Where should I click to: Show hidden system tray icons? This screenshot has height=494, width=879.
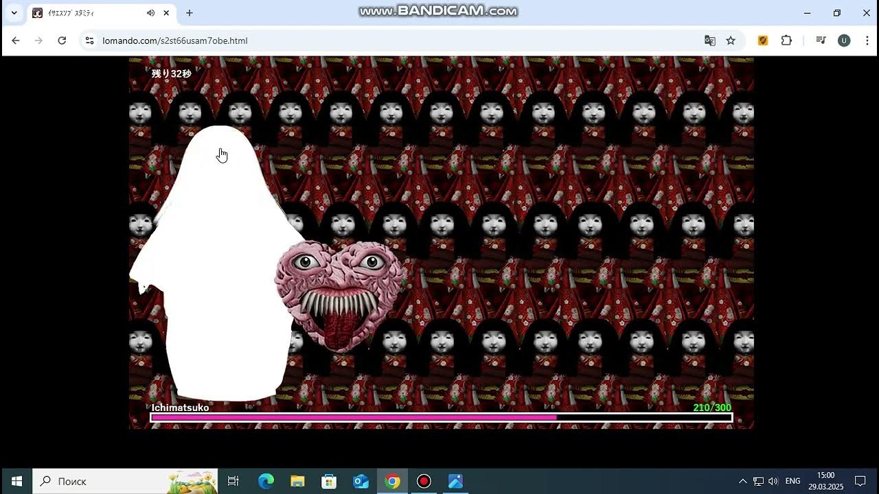pos(742,481)
